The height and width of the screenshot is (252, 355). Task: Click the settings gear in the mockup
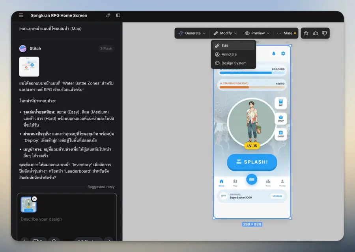click(283, 53)
